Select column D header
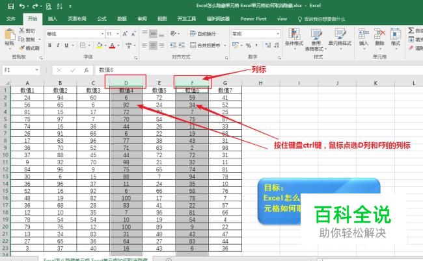Screen dimensions: 423x261 (x=126, y=83)
